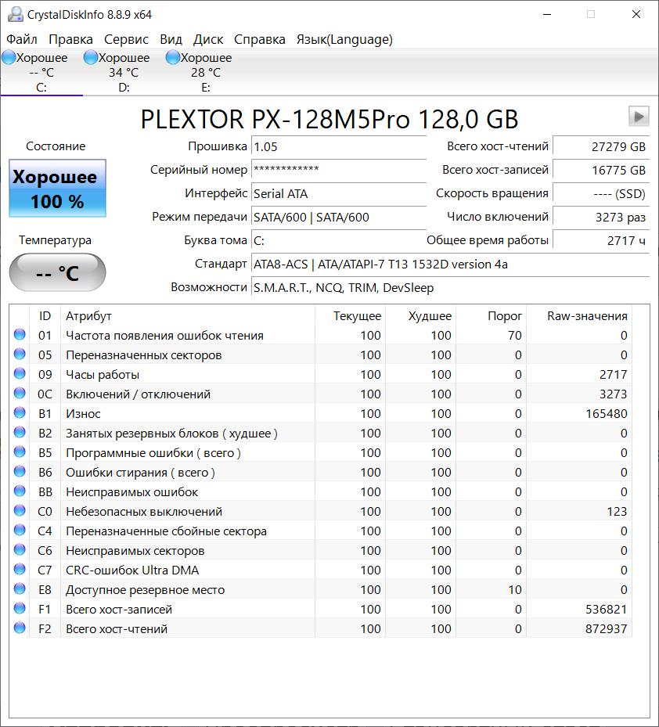
Task: Click the SATA/600 transfer mode field
Action: click(339, 218)
